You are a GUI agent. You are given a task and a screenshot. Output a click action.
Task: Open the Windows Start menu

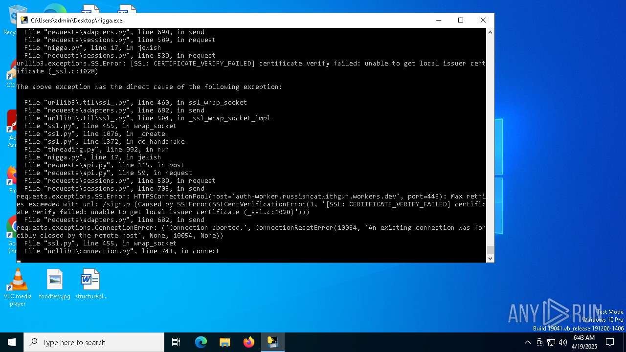[x=12, y=342]
